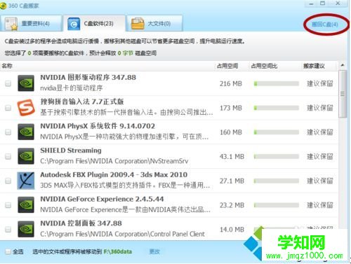
Task: Switch to the 重要资料(4) tab
Action: [x=31, y=23]
